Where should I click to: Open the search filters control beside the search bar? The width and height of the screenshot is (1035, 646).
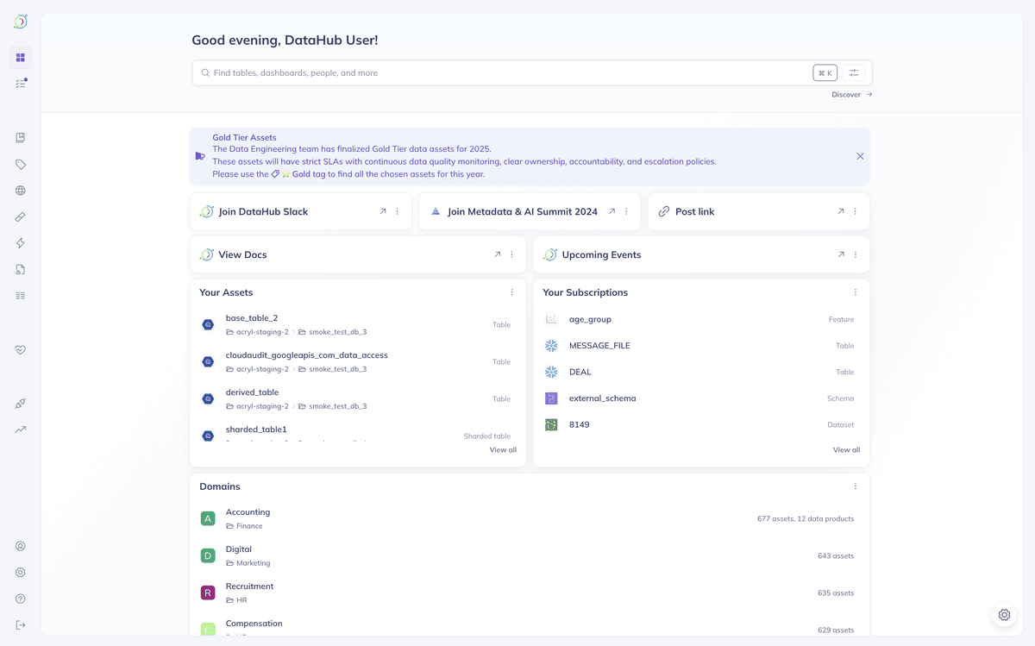click(x=853, y=72)
